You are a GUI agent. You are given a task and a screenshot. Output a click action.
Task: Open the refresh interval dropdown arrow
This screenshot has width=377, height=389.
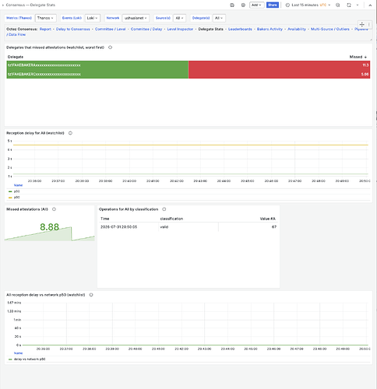coord(358,5)
